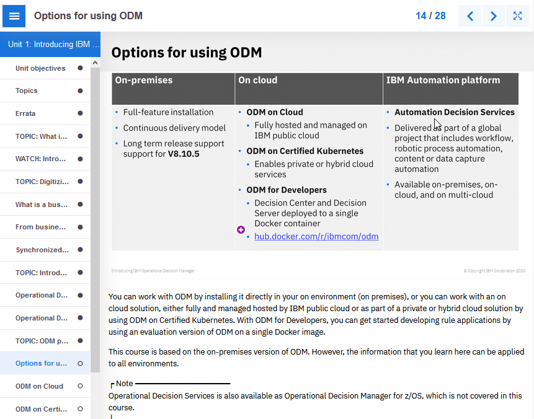Click sidebar scroll up arrow

point(96,63)
